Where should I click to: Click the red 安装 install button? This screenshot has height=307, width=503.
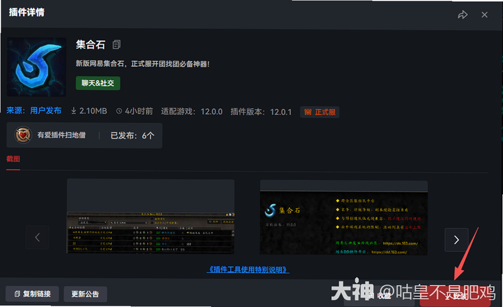(x=455, y=297)
